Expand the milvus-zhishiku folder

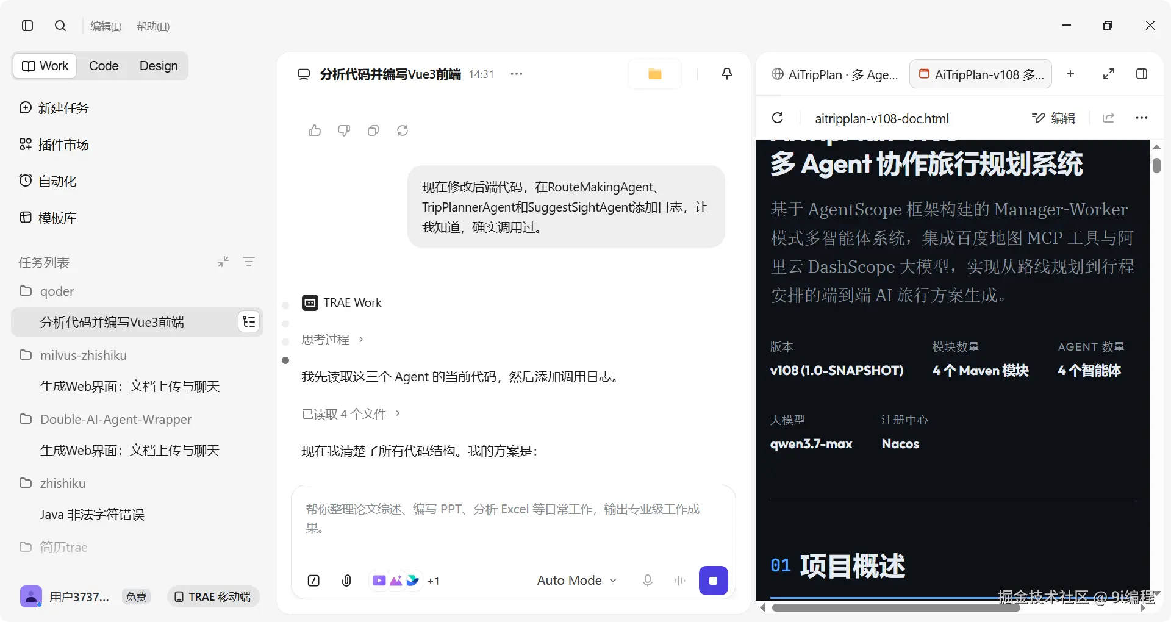coord(73,355)
